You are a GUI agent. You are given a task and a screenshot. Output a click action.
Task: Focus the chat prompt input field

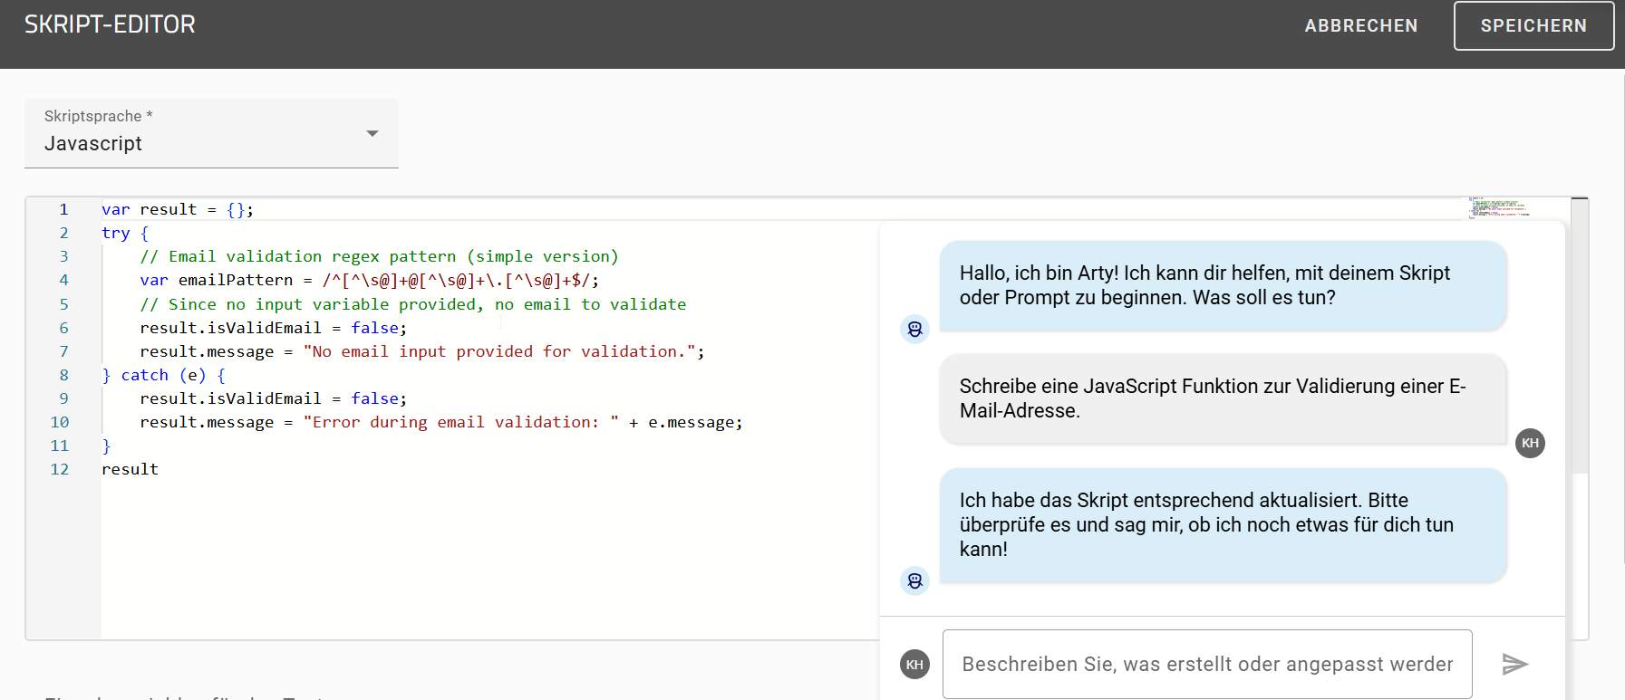[1207, 664]
